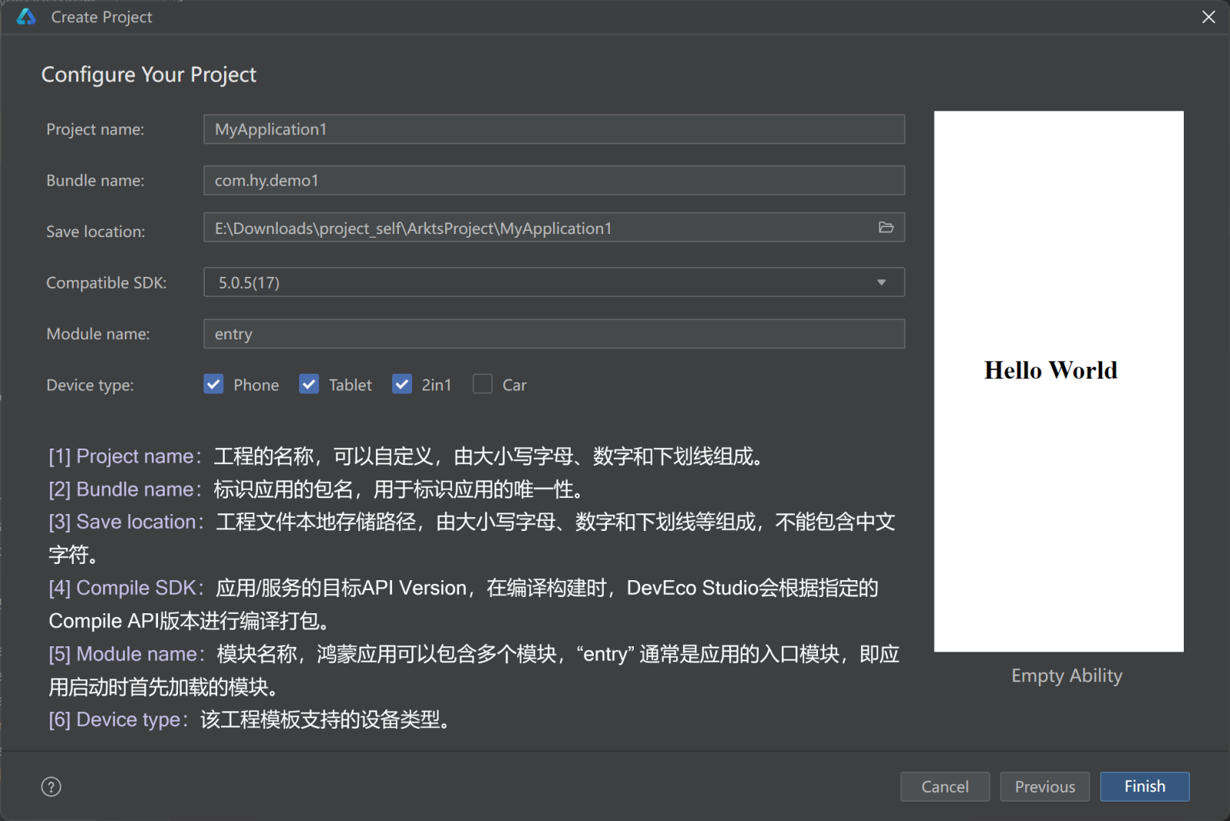Image resolution: width=1230 pixels, height=821 pixels.
Task: Enable the Car device type checkbox
Action: [x=482, y=384]
